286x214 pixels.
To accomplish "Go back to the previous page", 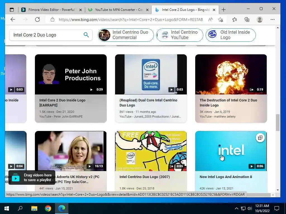I will 13,20.
